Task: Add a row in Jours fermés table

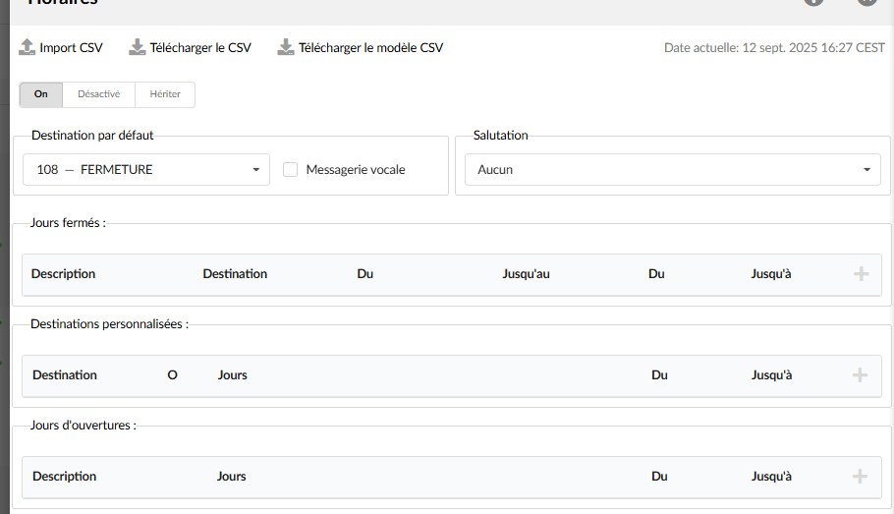Action: (862, 274)
